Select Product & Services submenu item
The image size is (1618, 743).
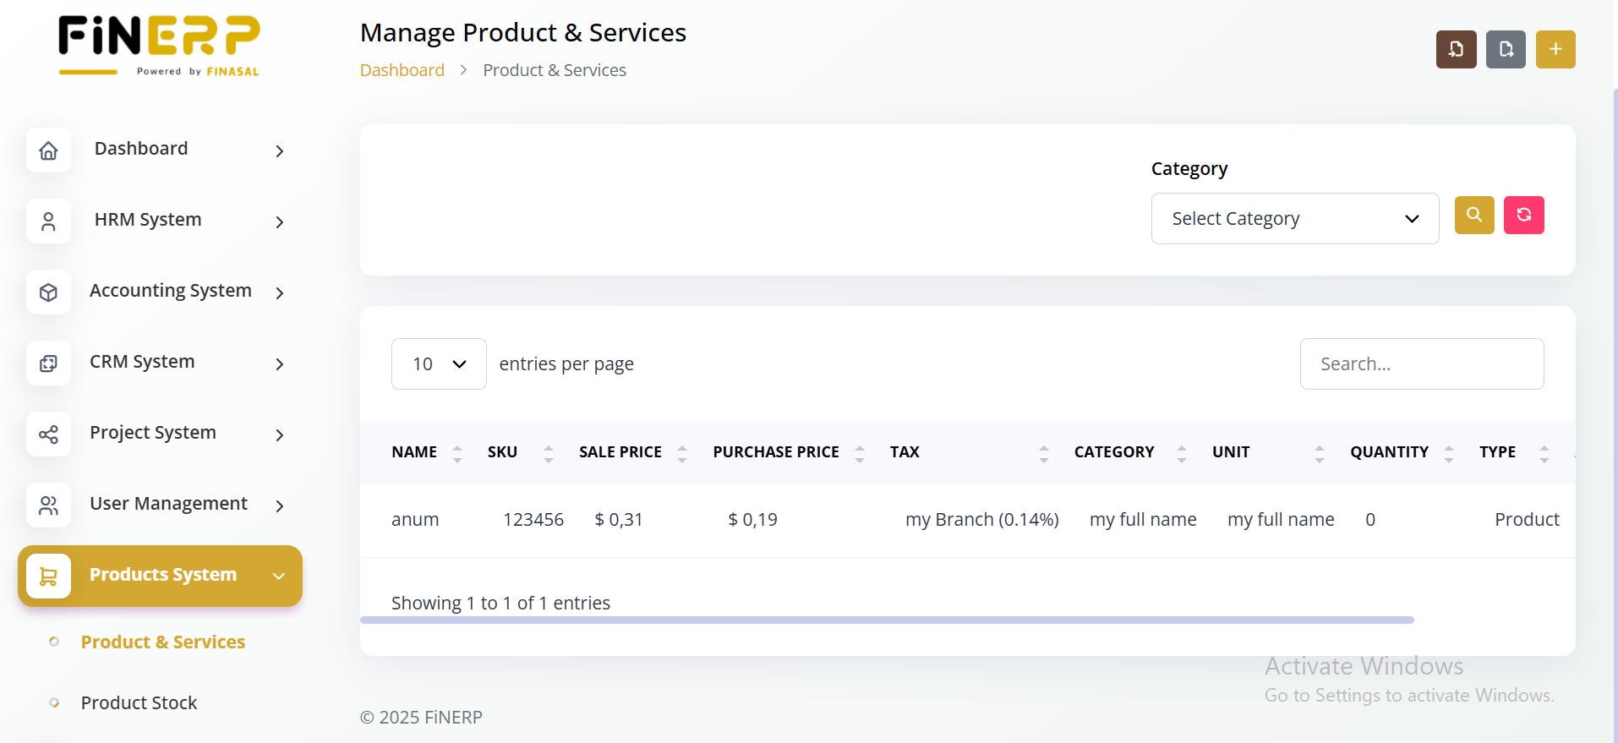pos(162,642)
